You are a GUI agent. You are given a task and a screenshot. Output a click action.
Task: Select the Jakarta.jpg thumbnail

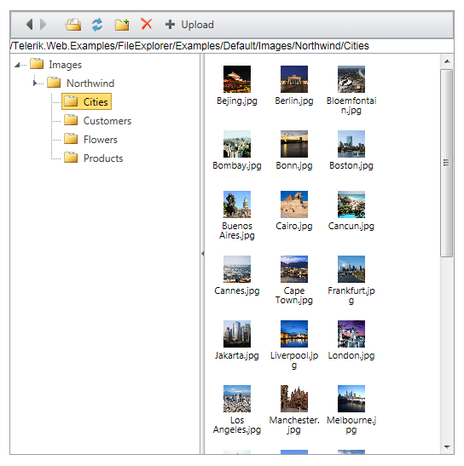click(237, 334)
